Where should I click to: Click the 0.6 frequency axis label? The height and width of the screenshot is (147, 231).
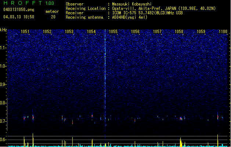3,140
